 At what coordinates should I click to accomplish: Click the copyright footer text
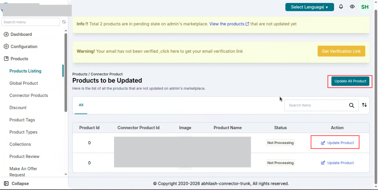[x=221, y=184]
